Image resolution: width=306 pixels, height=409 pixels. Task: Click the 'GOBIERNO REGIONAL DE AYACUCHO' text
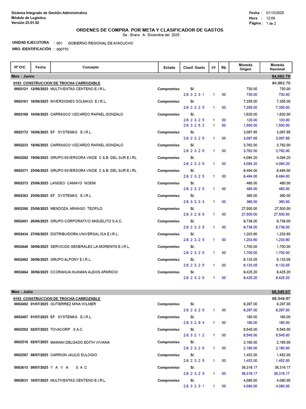pos(100,43)
